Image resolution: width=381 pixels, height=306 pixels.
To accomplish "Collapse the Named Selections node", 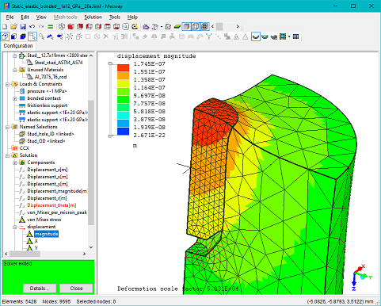I will click(7, 127).
